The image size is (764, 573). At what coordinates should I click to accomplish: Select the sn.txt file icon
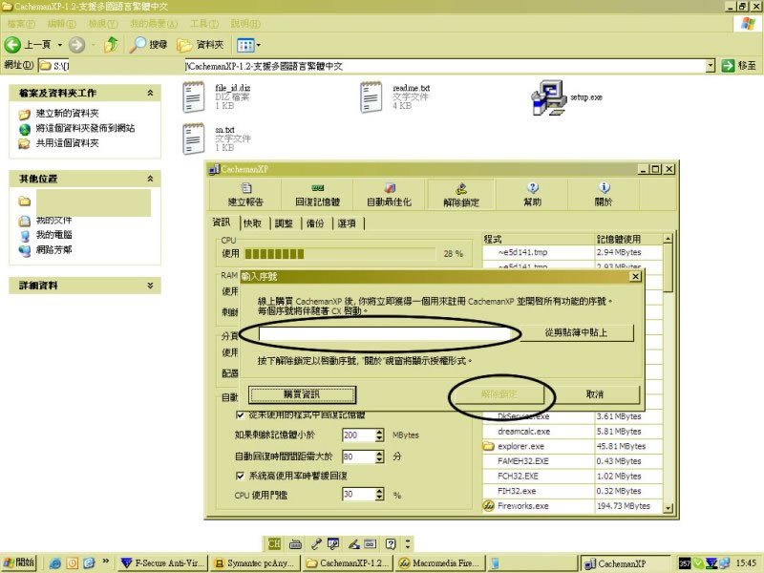[194, 138]
